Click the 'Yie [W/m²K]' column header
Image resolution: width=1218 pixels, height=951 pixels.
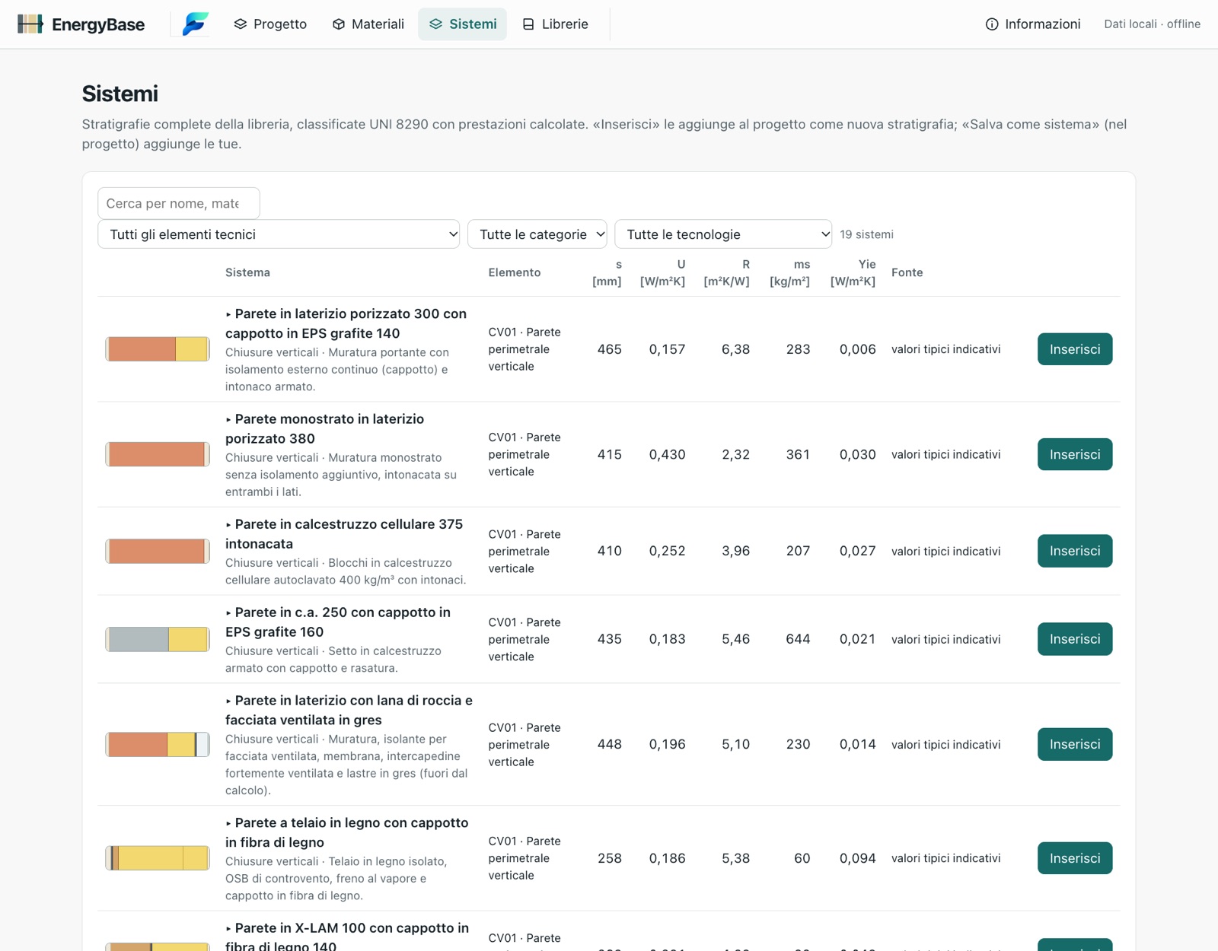853,272
